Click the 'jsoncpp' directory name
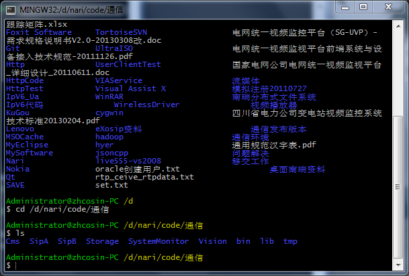This screenshot has width=409, height=276. 111,153
